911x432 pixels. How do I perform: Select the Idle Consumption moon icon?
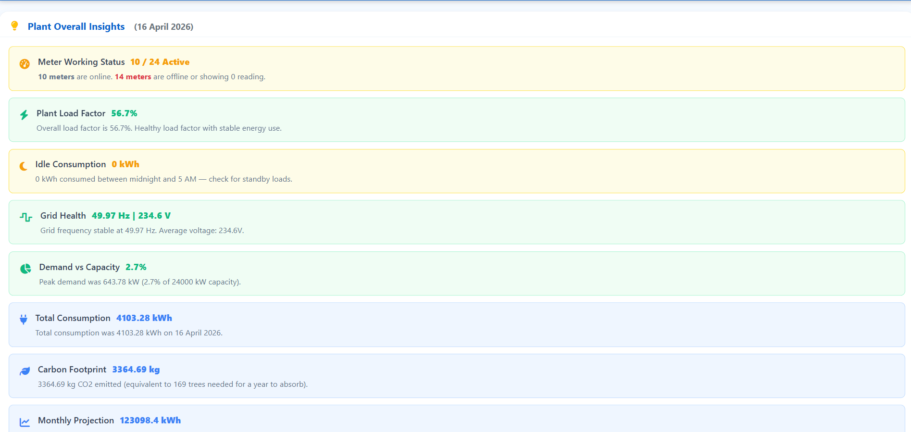click(24, 166)
